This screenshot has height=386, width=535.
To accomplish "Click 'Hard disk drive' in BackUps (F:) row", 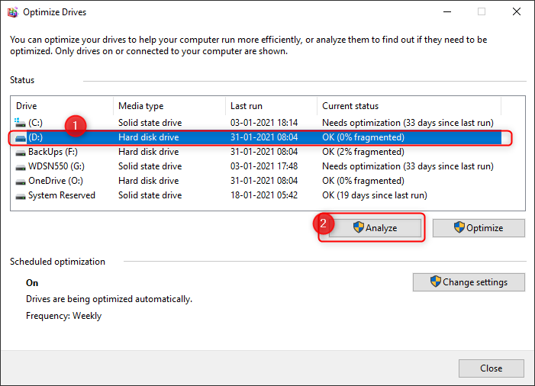I will 148,152.
